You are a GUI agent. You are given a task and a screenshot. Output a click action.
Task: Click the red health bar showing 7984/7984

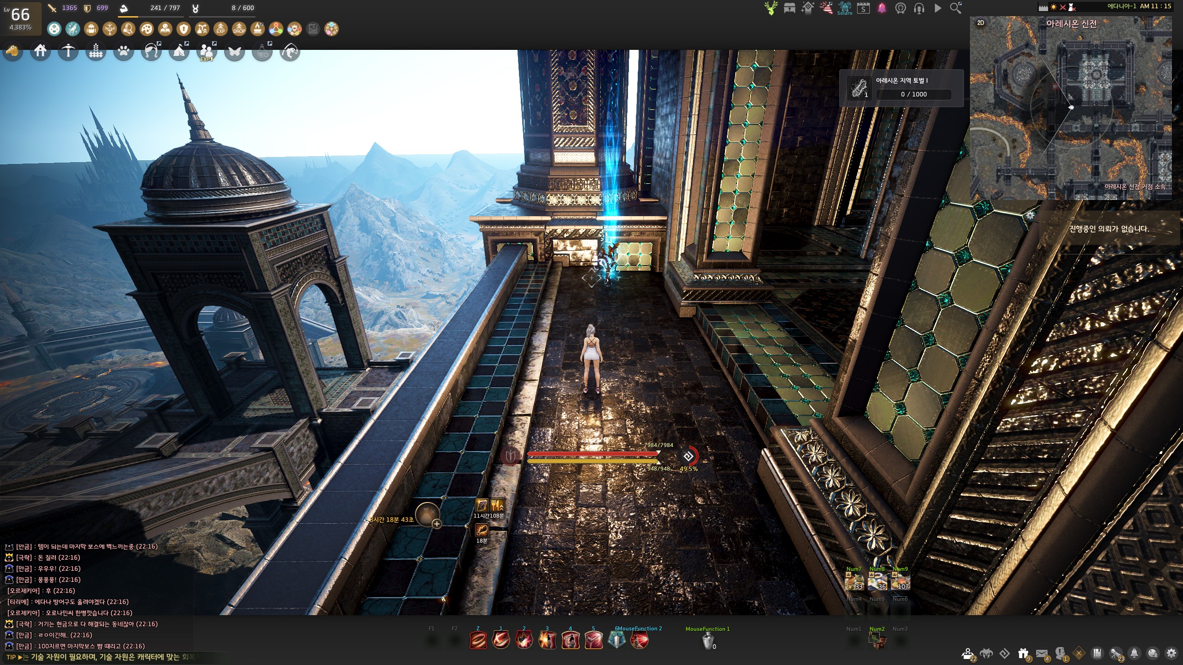tap(593, 454)
